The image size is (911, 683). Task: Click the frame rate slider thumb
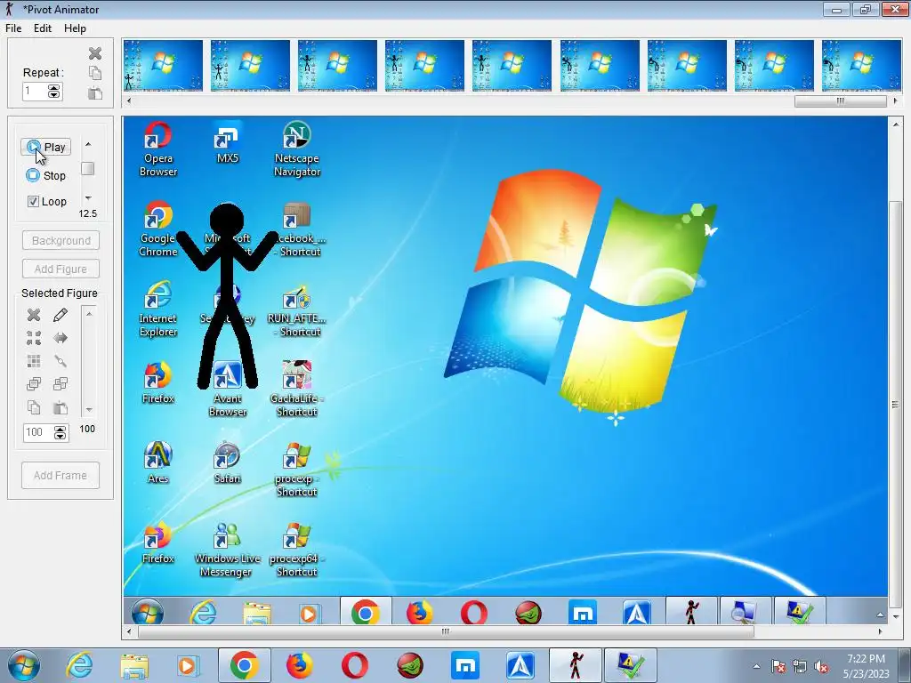[88, 168]
